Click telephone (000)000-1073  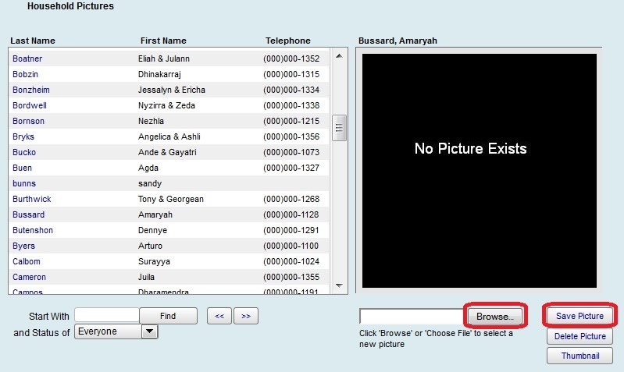pos(291,152)
